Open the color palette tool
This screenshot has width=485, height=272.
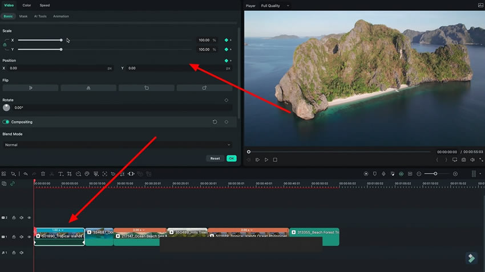(x=87, y=174)
